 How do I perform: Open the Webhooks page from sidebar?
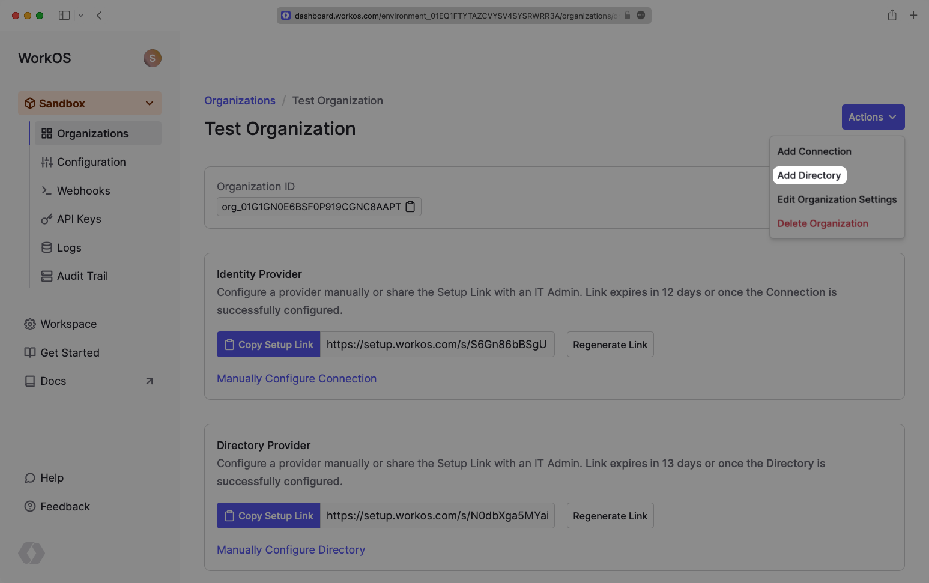point(83,190)
